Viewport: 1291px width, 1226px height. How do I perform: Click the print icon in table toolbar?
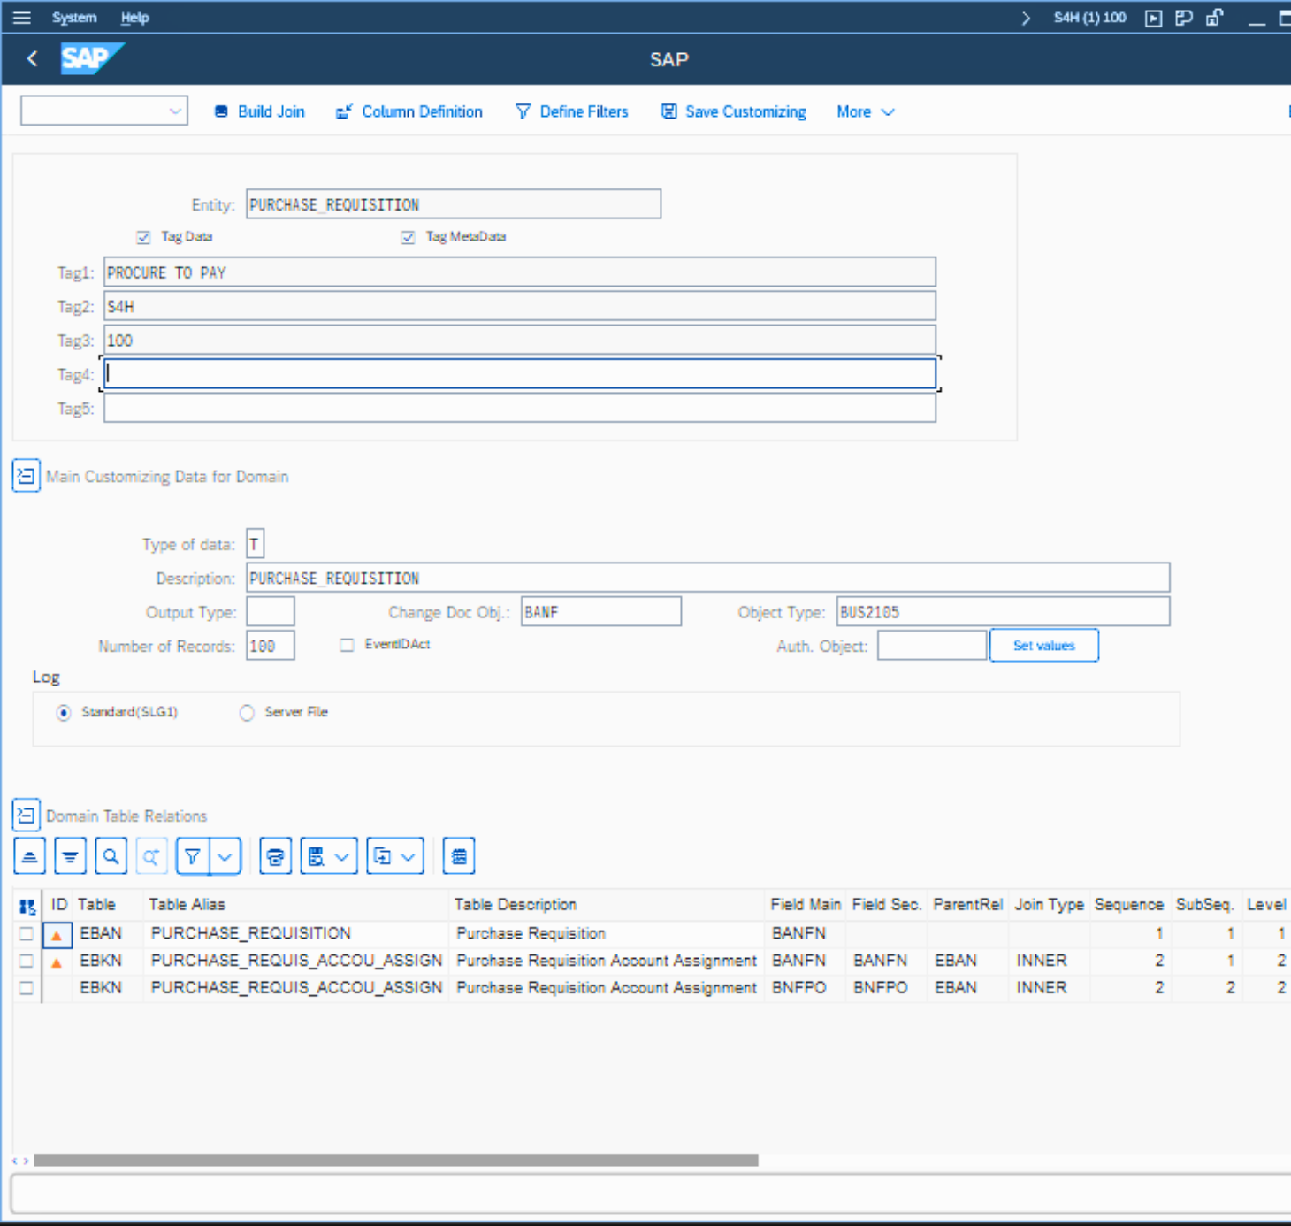tap(276, 856)
